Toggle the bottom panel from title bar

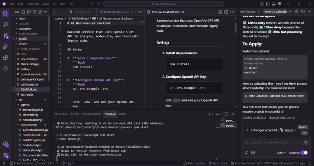273,4
